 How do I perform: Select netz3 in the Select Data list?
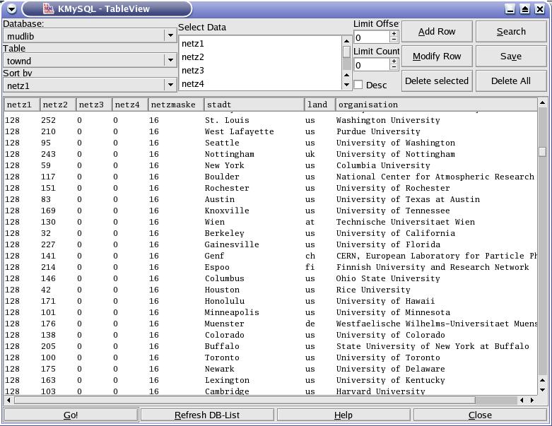point(261,71)
